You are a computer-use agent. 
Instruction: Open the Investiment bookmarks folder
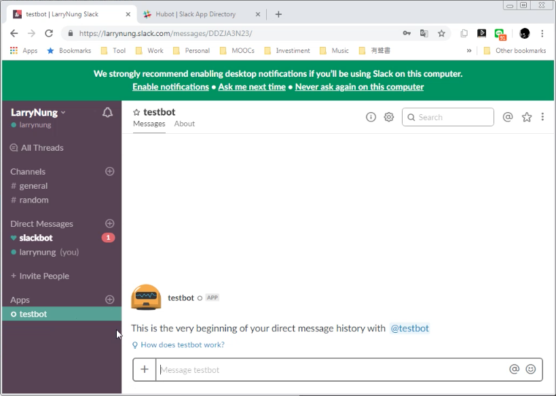tap(287, 51)
